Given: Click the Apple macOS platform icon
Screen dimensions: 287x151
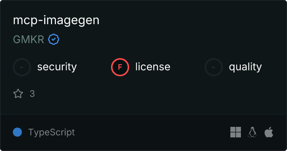Looking at the screenshot, I should pos(269,132).
